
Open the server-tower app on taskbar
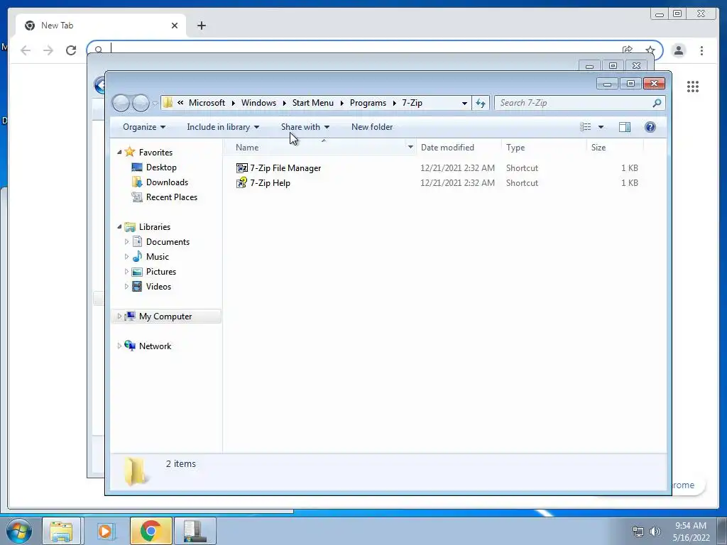coord(195,531)
